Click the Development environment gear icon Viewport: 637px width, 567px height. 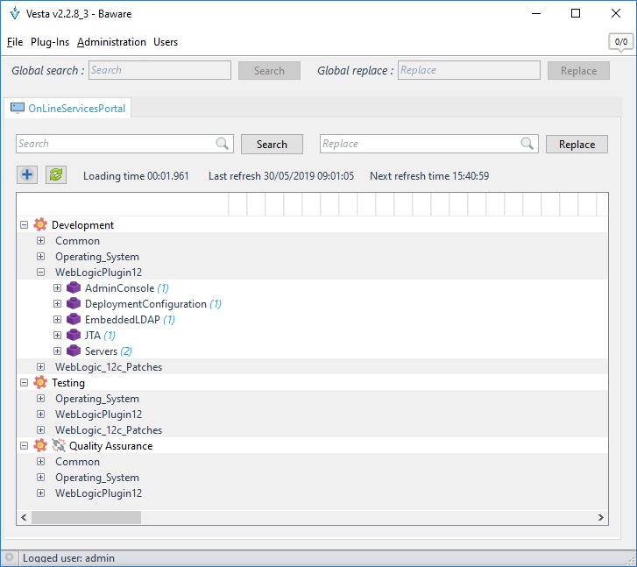[40, 225]
